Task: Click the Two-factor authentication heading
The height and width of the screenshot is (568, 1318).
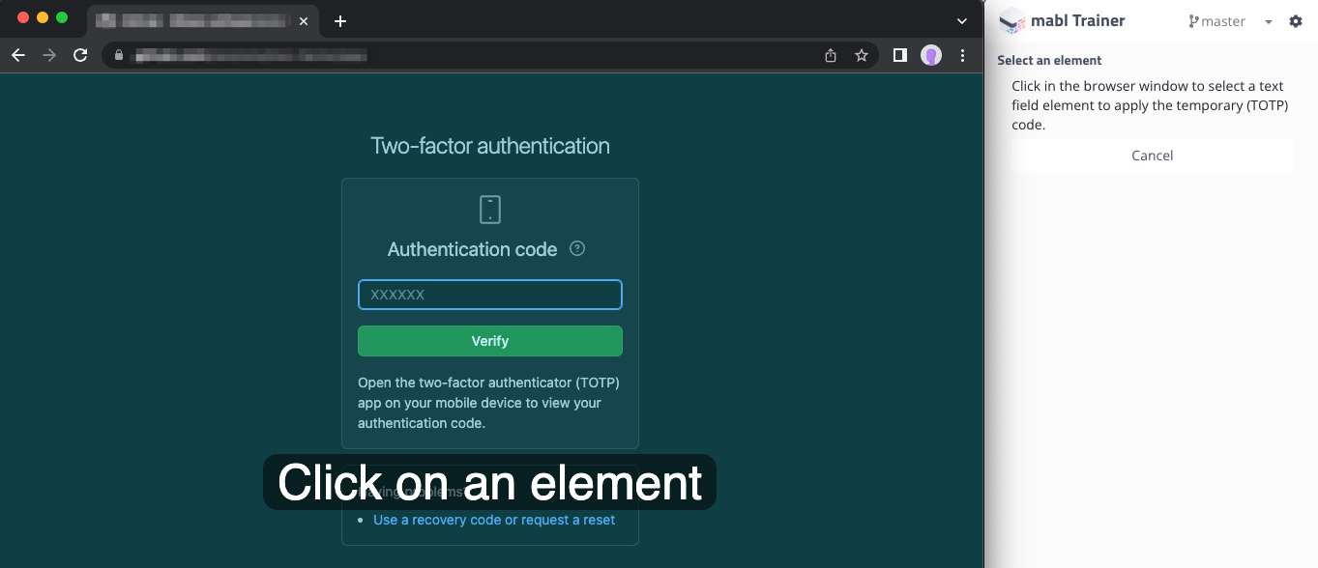Action: click(x=490, y=146)
